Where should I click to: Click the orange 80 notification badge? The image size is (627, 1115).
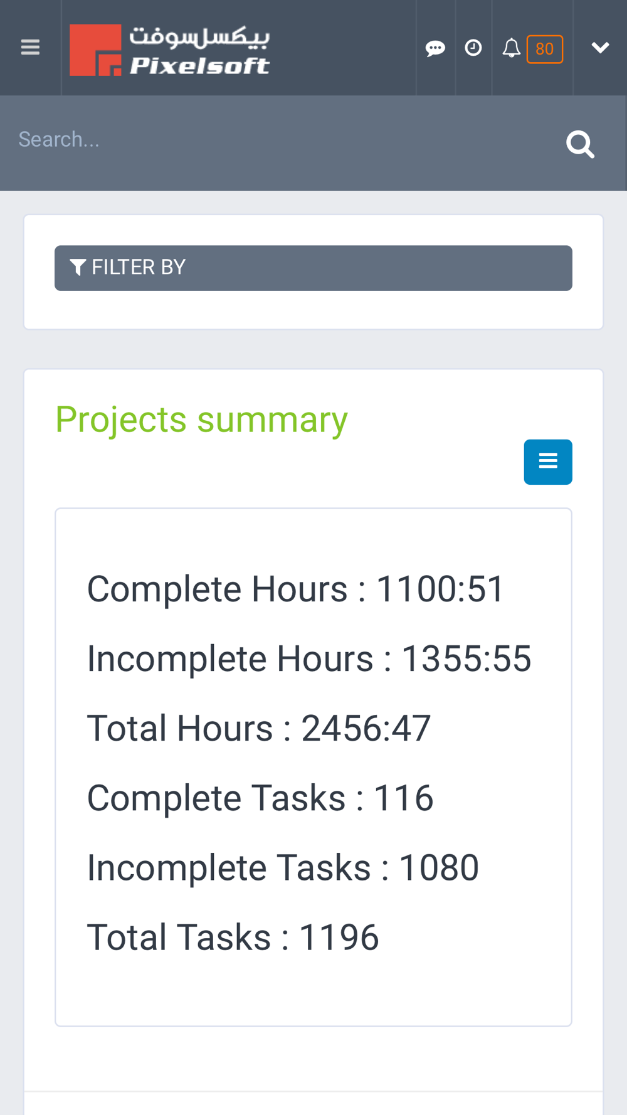pyautogui.click(x=545, y=49)
